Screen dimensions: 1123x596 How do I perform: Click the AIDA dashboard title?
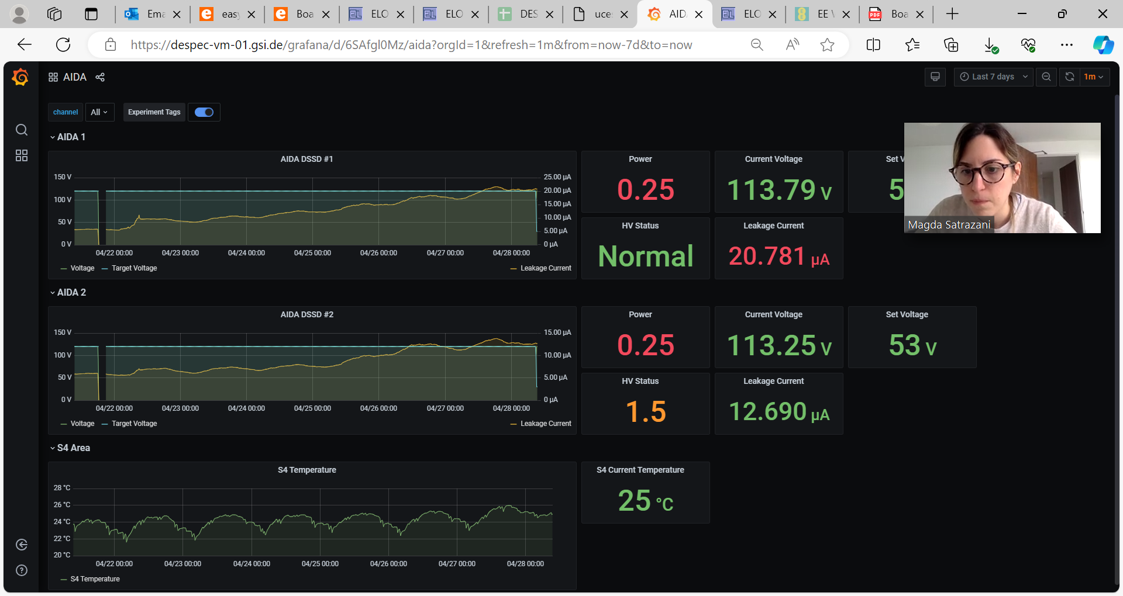(x=74, y=77)
